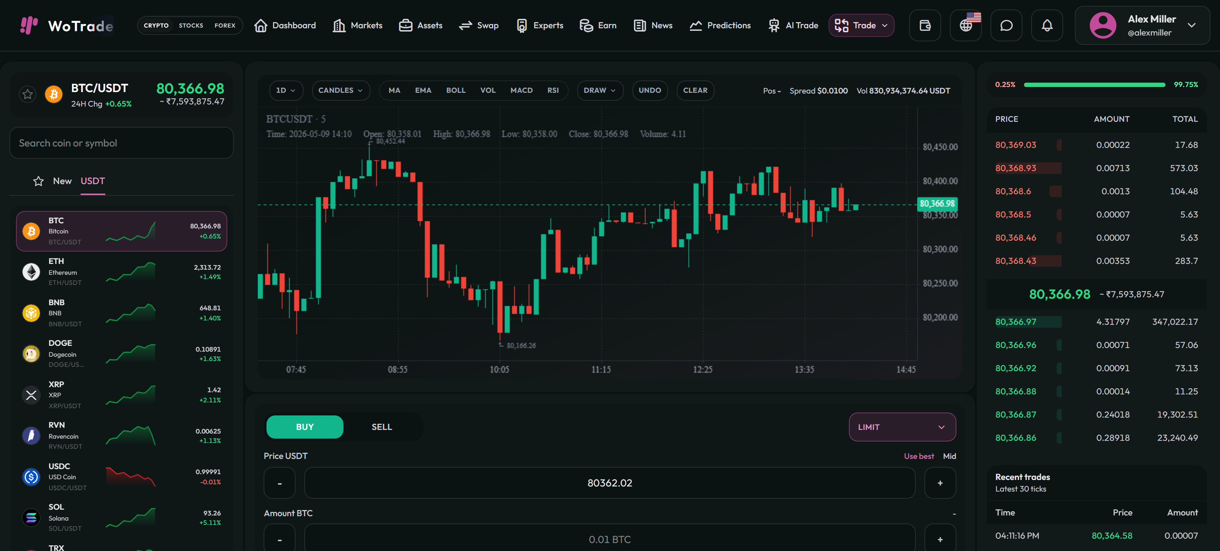Open the Predictions menu item
Screen dimensions: 1220x551
coord(720,25)
